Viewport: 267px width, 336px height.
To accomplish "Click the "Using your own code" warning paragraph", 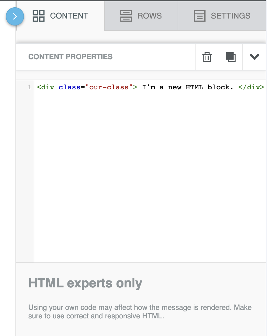I will point(140,312).
